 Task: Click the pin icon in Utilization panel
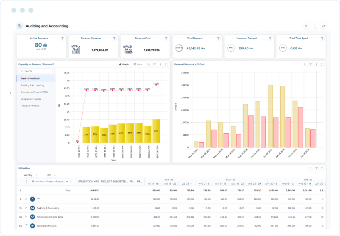(310, 168)
